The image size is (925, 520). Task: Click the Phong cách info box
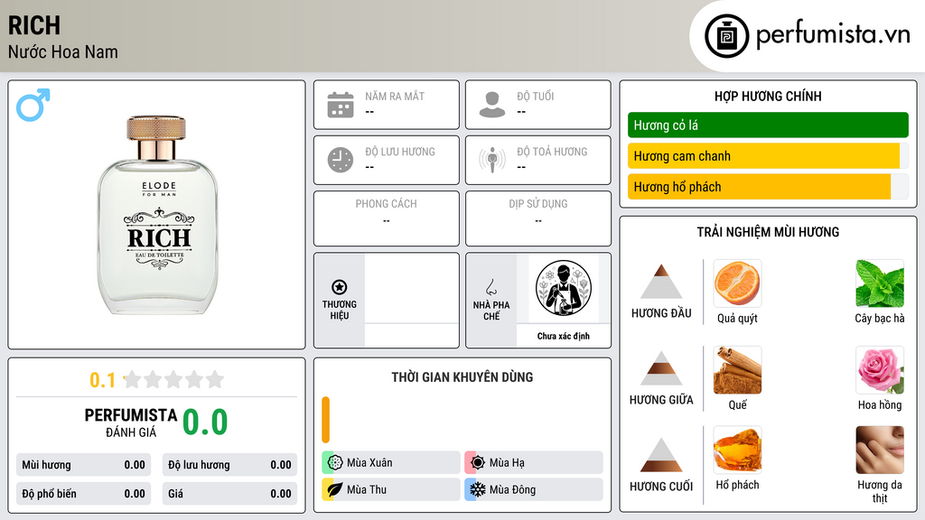(387, 218)
